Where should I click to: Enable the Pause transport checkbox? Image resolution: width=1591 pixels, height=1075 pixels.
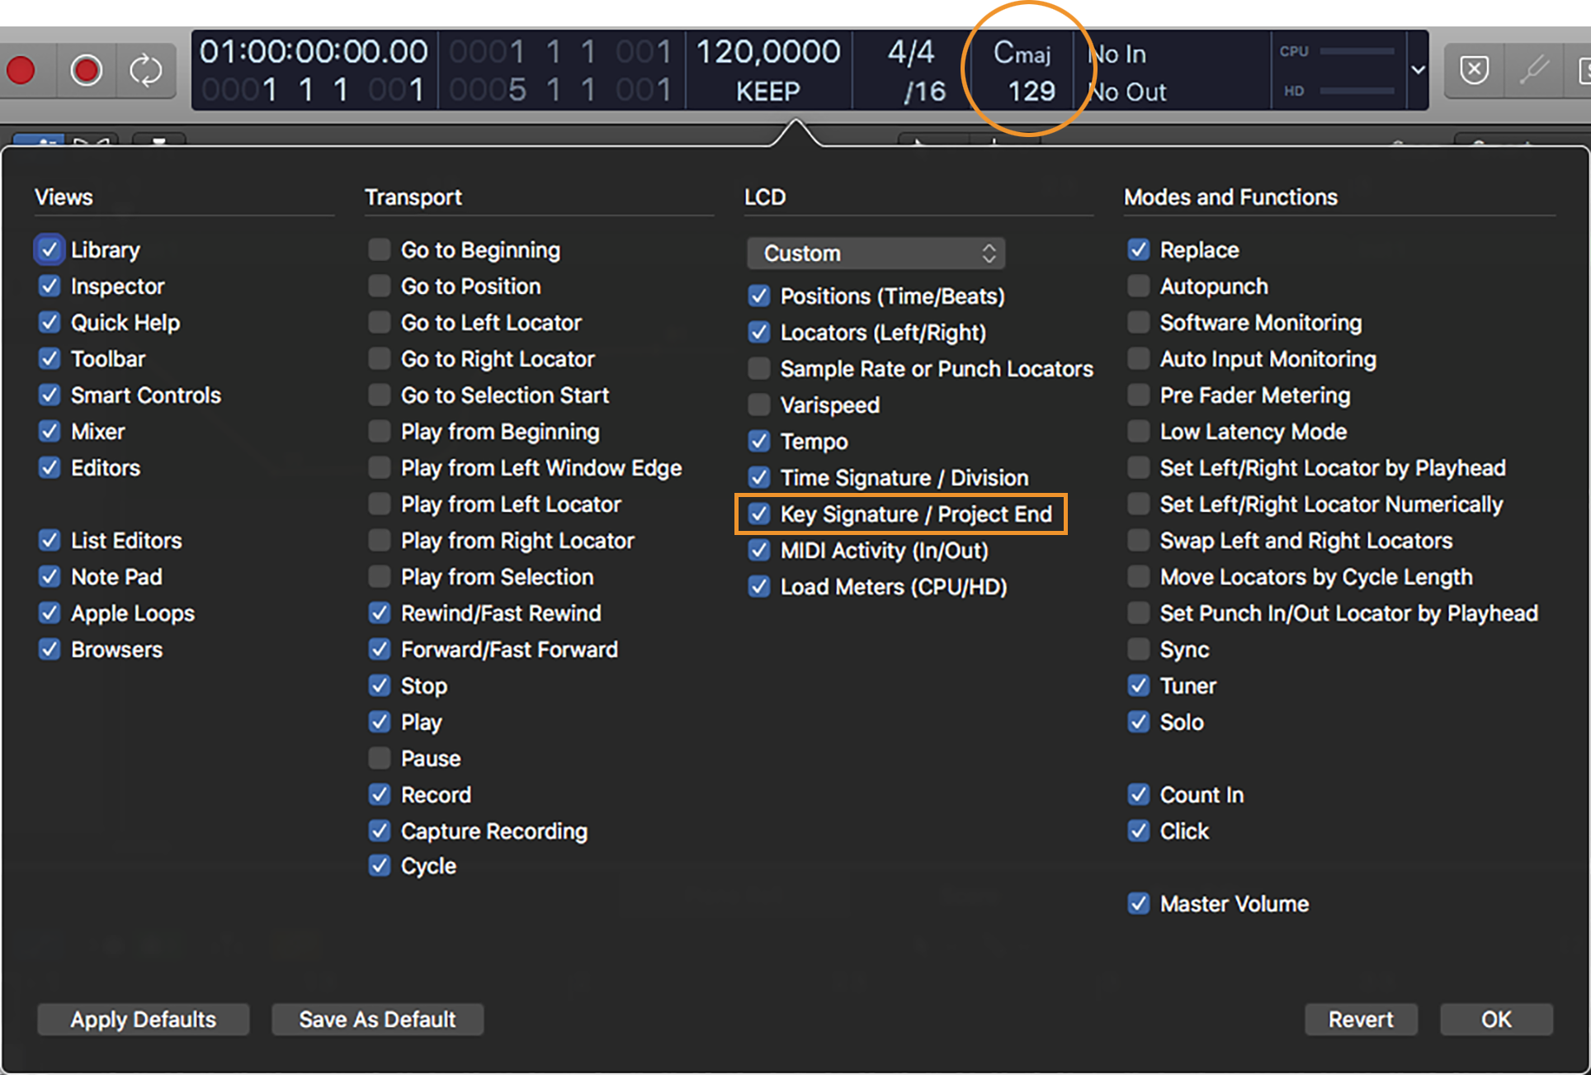point(380,758)
